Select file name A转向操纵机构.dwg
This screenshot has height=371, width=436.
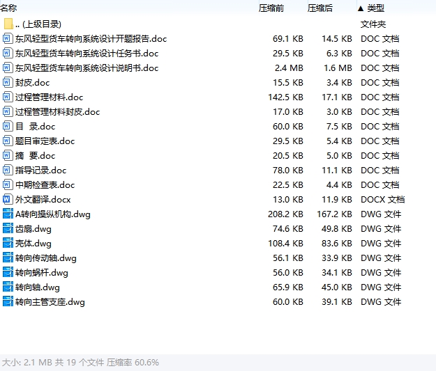coord(53,214)
